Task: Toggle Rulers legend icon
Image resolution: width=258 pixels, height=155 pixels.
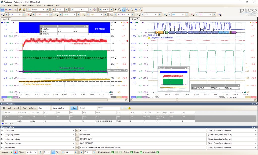Action: 131,152
